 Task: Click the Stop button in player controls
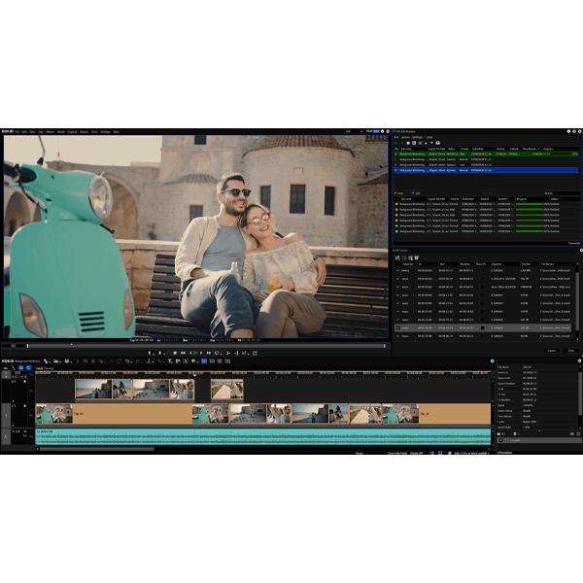175,353
